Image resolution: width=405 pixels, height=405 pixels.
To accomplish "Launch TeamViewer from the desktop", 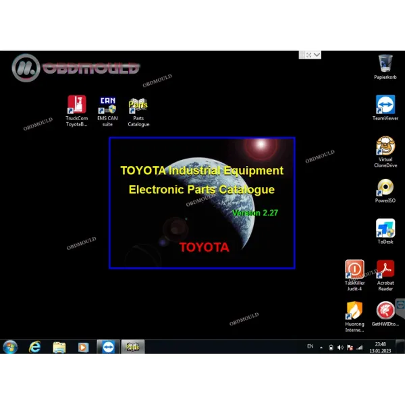I will click(x=385, y=108).
